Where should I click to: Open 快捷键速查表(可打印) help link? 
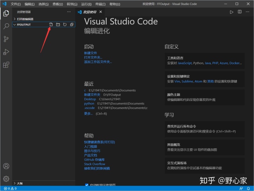point(99,142)
